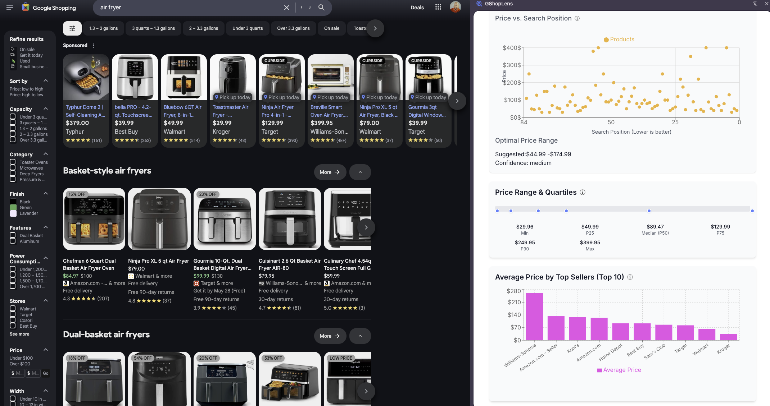Image resolution: width=770 pixels, height=406 pixels.
Task: Click the Go price range button
Action: (x=46, y=373)
